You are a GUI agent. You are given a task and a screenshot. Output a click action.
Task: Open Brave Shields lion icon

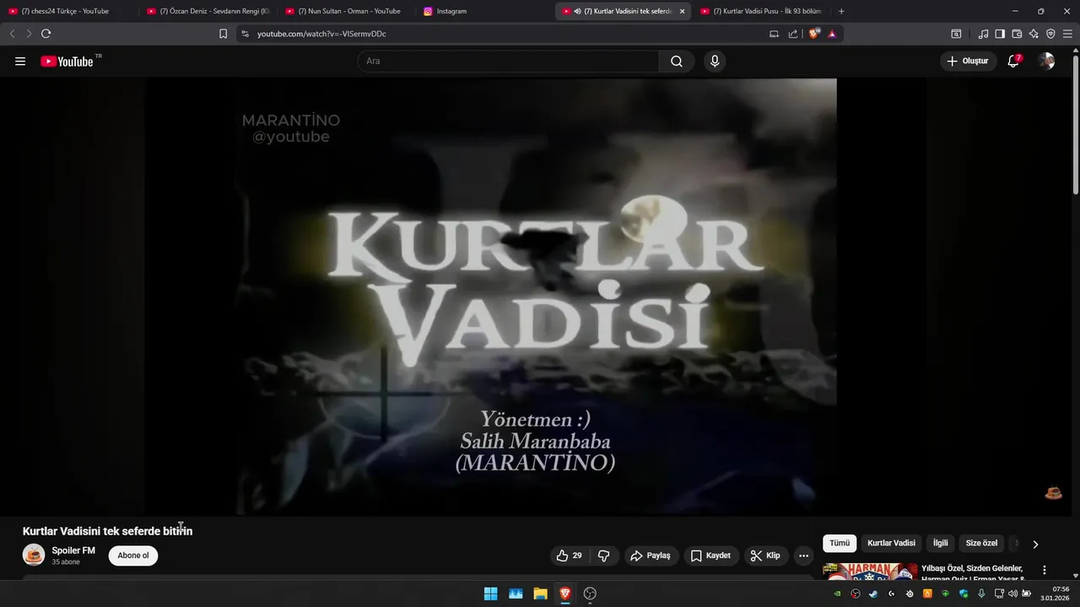(814, 34)
